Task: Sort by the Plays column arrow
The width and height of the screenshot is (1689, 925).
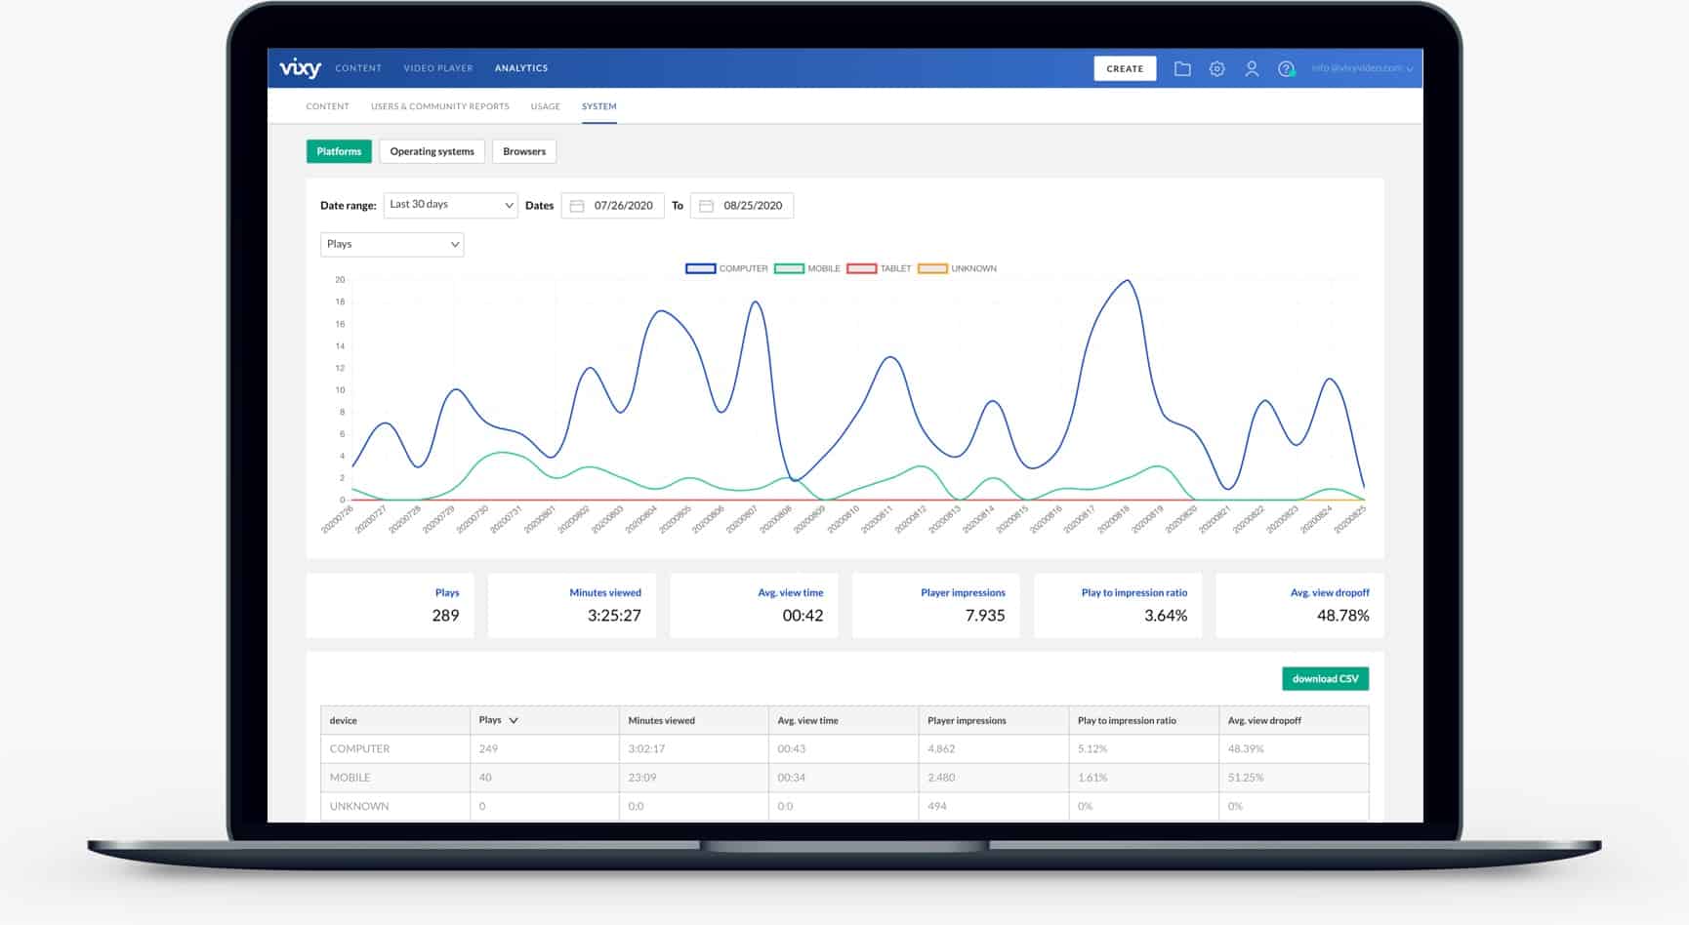Action: tap(514, 720)
